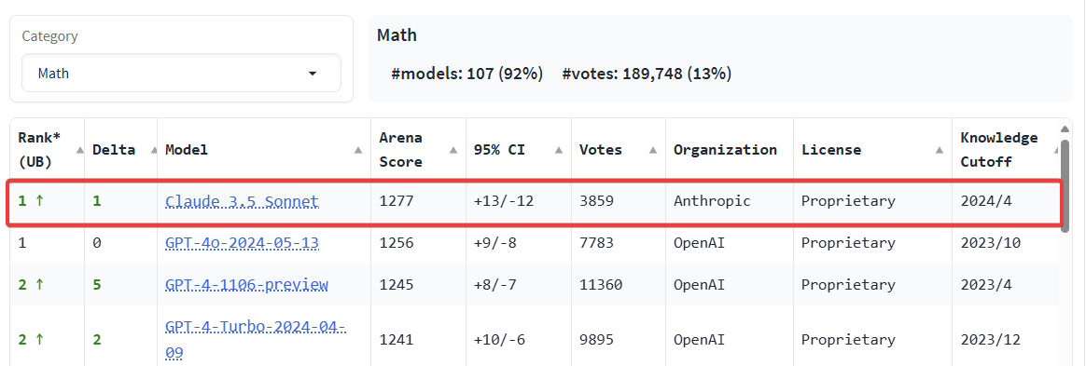Sort table by Rank (UB) arrow
Viewport: 1086px width, 366px height.
click(79, 150)
